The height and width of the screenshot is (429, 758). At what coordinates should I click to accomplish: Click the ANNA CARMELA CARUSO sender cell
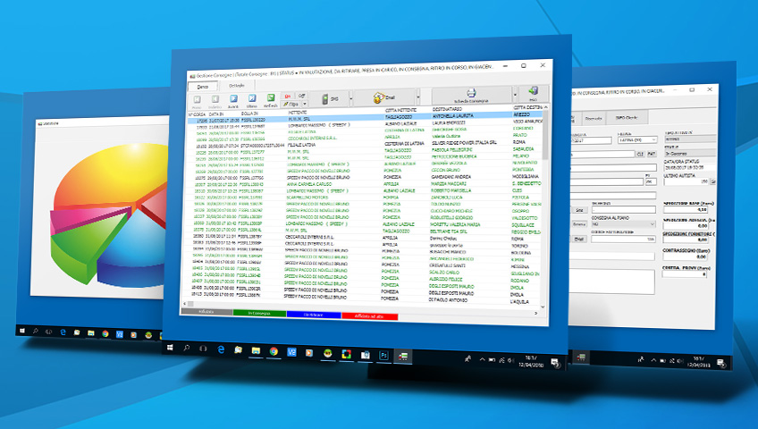tap(309, 184)
